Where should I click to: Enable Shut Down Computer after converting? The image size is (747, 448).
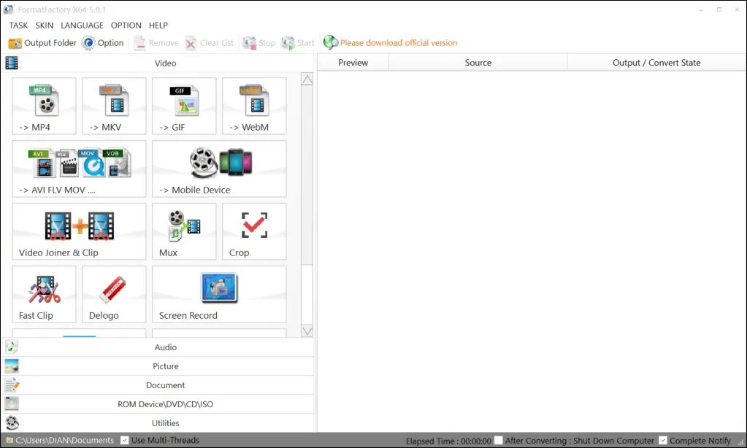coord(498,441)
